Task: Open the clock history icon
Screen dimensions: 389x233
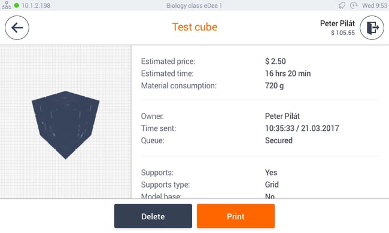Action: pyautogui.click(x=354, y=5)
